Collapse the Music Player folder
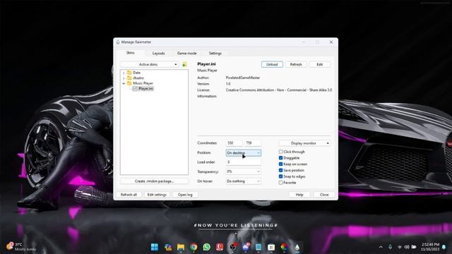 (x=124, y=83)
